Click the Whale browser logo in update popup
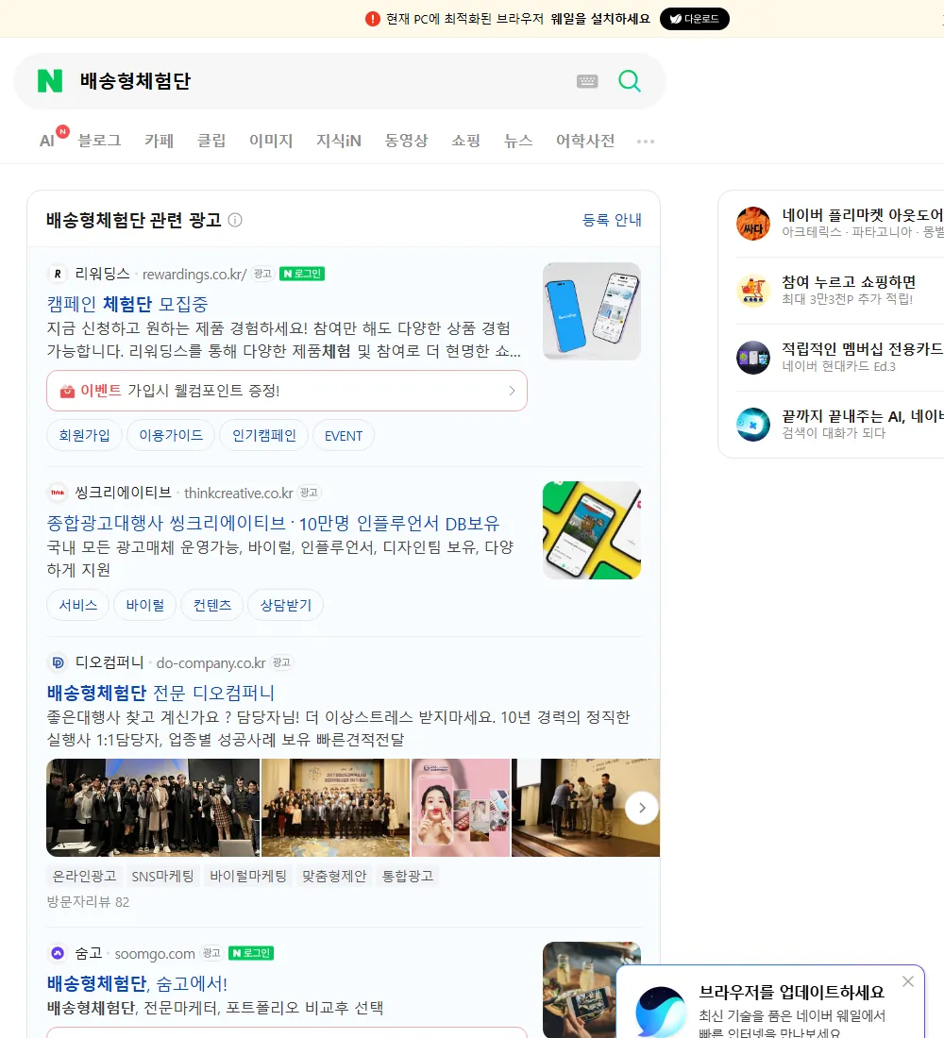This screenshot has height=1038, width=944. tap(661, 1011)
